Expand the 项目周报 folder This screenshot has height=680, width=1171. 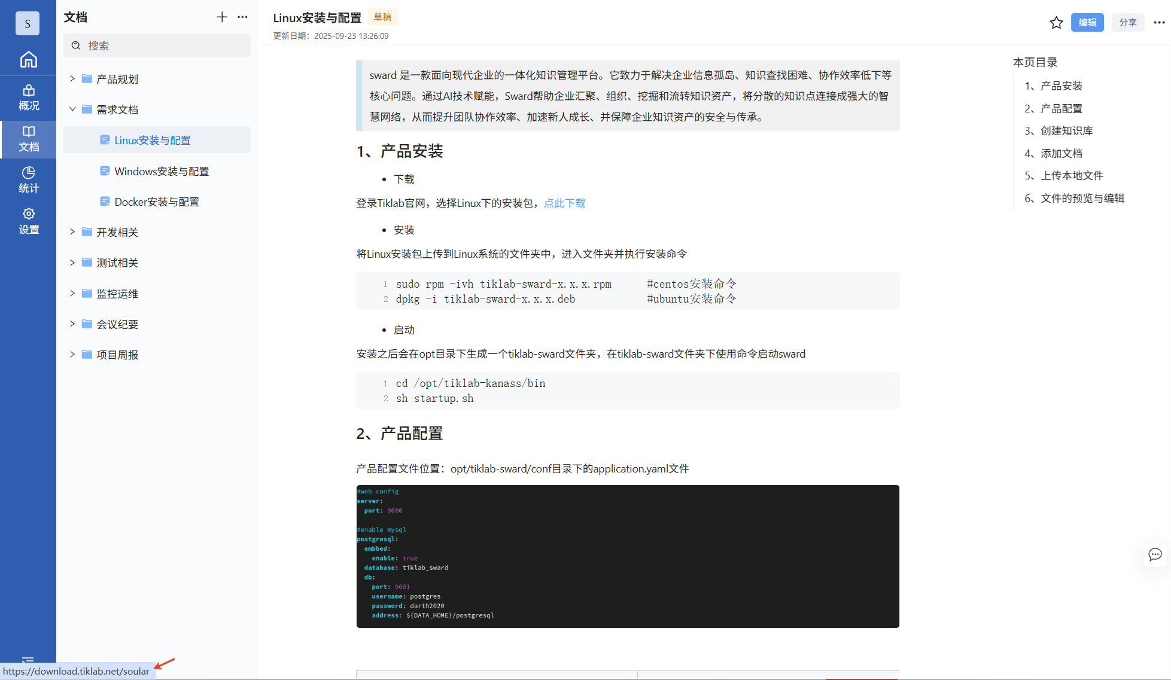pos(72,355)
